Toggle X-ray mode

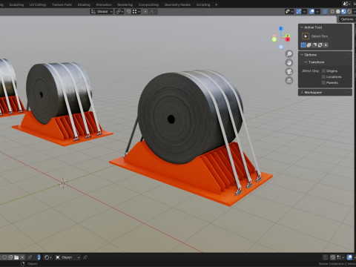tap(325, 12)
